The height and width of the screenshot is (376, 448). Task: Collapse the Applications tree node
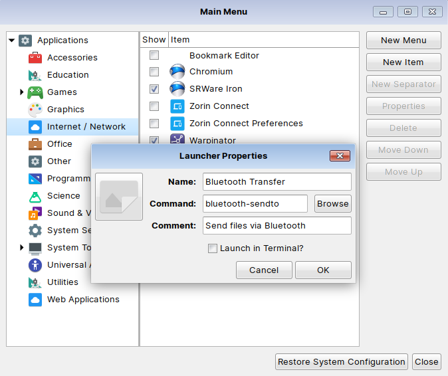click(12, 41)
